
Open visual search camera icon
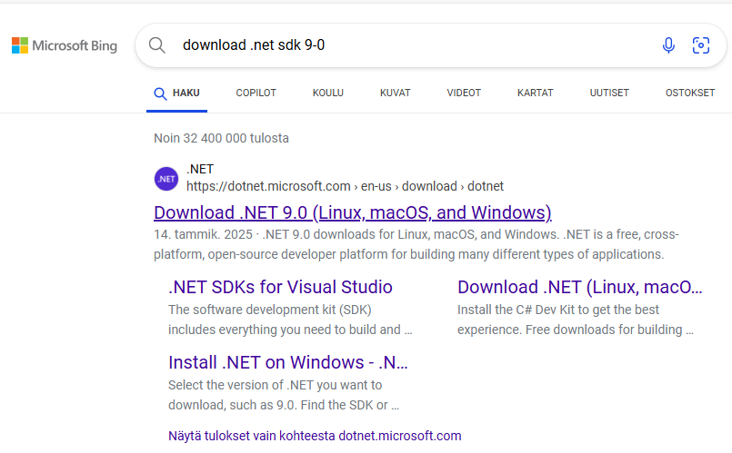pyautogui.click(x=701, y=45)
